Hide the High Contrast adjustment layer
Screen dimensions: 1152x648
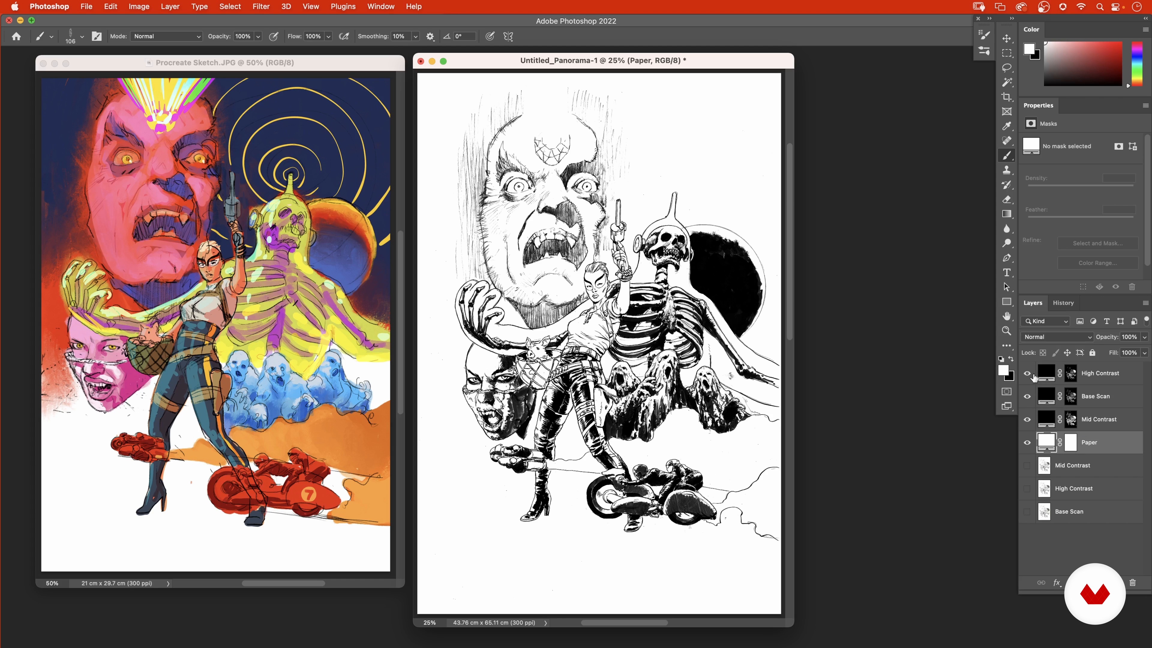pos(1027,373)
